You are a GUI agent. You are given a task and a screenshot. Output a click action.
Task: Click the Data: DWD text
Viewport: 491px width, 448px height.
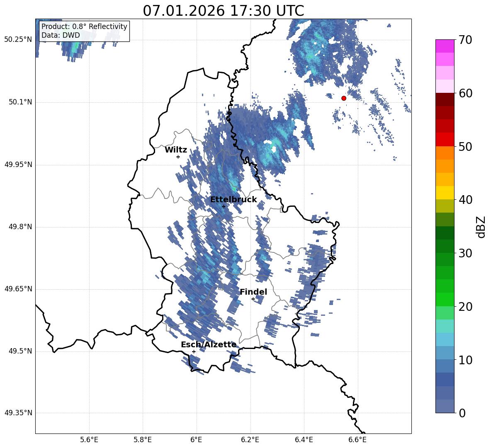click(61, 35)
